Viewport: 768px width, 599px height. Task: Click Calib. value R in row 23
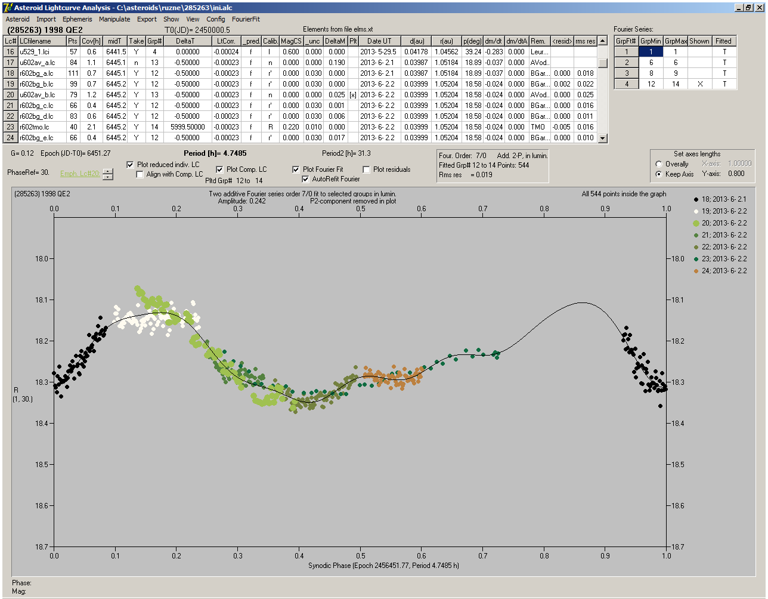[x=270, y=127]
